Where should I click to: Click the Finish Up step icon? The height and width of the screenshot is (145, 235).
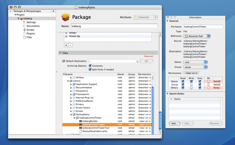point(66,36)
